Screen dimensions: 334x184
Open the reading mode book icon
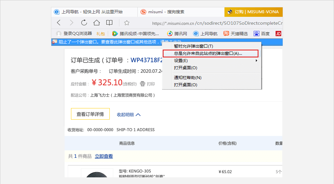[109, 23]
